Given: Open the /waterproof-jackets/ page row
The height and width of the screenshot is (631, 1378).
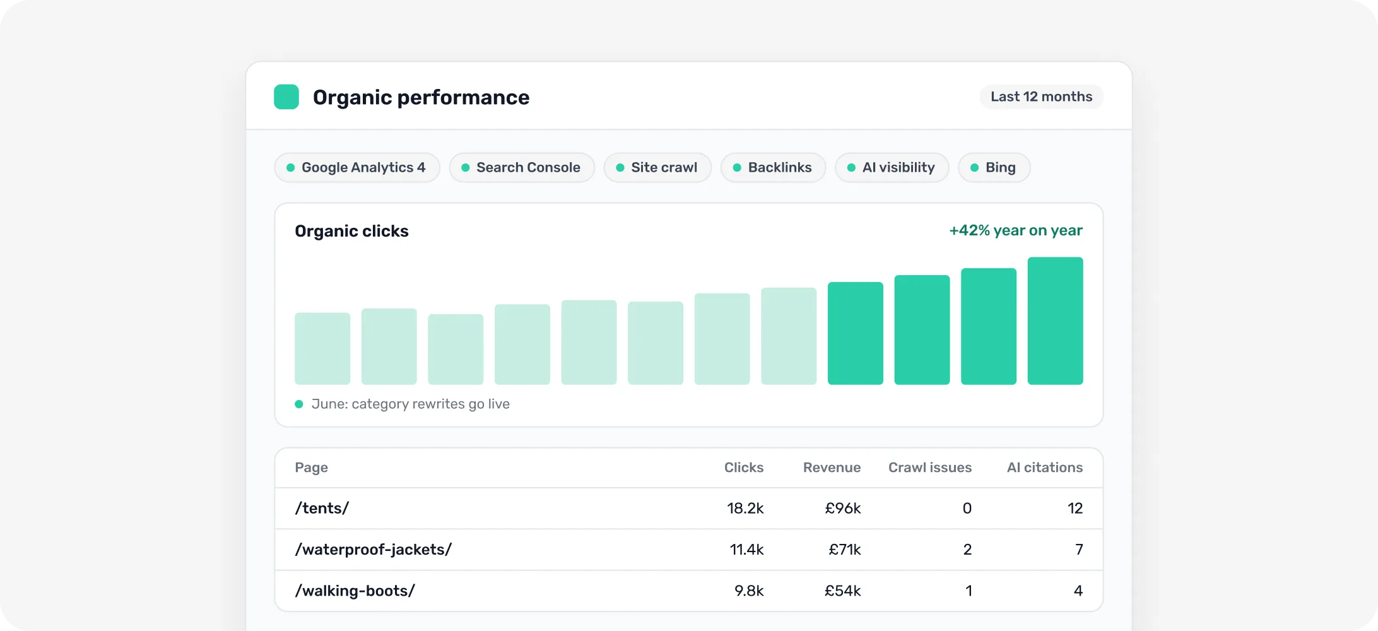Looking at the screenshot, I should click(x=689, y=550).
